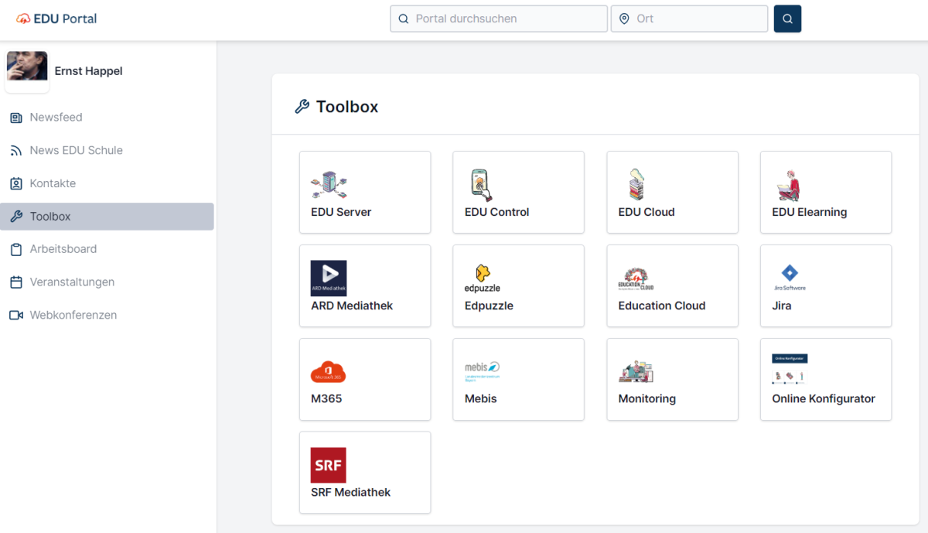Click the red SRF Mediathek logo
The width and height of the screenshot is (928, 533).
click(x=328, y=465)
